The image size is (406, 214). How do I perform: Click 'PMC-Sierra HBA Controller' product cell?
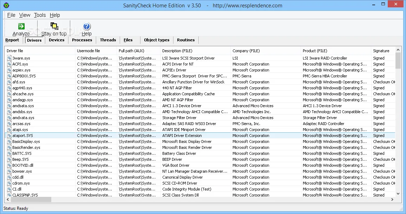pyautogui.click(x=325, y=76)
